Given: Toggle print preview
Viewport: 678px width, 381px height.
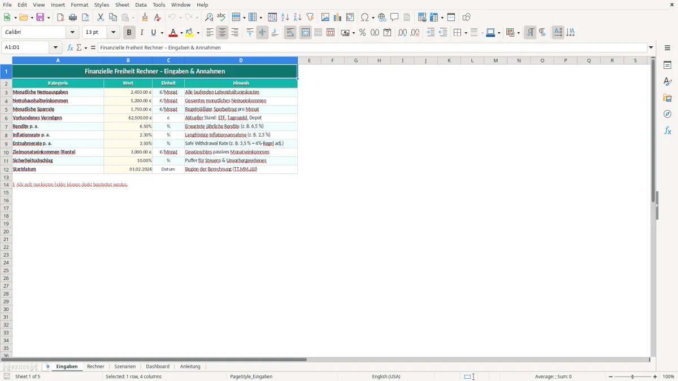Looking at the screenshot, I should 85,17.
